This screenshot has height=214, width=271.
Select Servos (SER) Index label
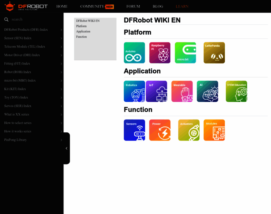(x=18, y=106)
